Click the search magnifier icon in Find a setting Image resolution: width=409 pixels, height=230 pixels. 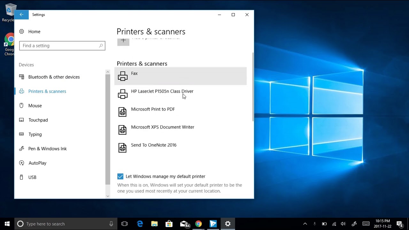(101, 46)
